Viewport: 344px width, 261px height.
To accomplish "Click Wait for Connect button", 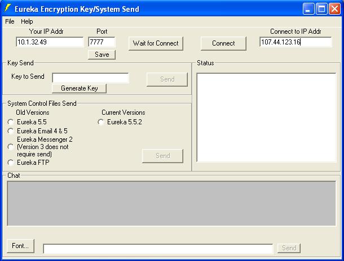I will coord(156,43).
